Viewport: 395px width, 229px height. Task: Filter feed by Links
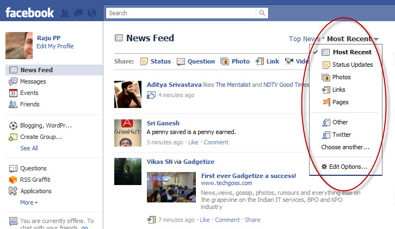338,90
